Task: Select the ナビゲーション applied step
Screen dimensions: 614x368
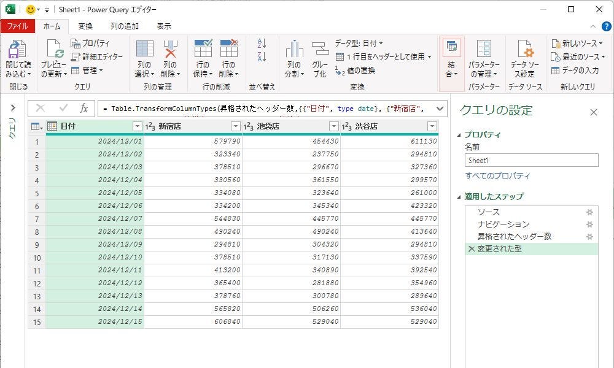Action: click(503, 224)
